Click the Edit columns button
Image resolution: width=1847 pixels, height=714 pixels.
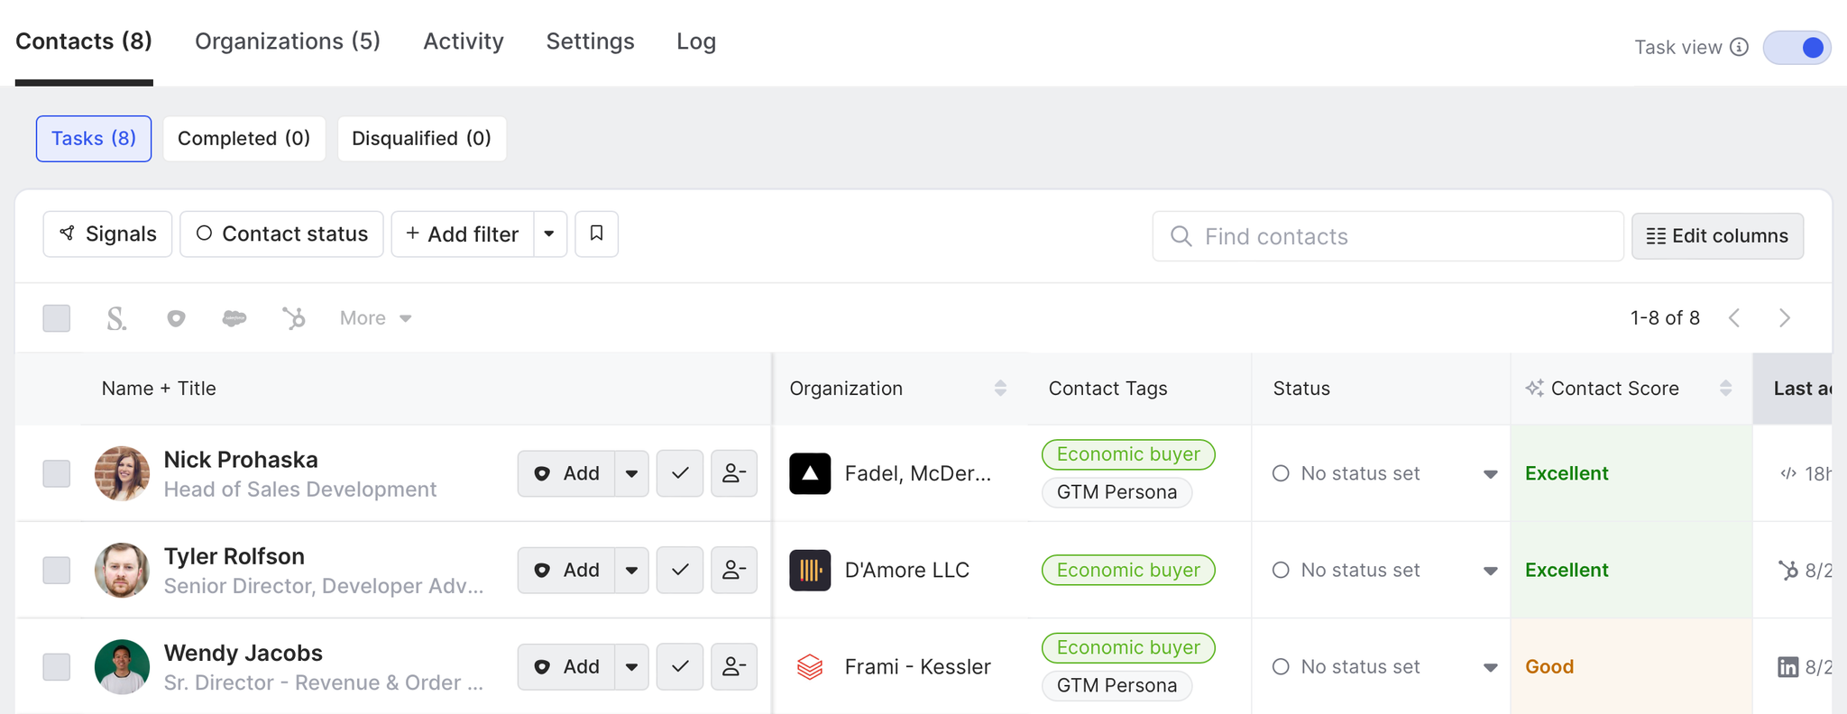1717,236
